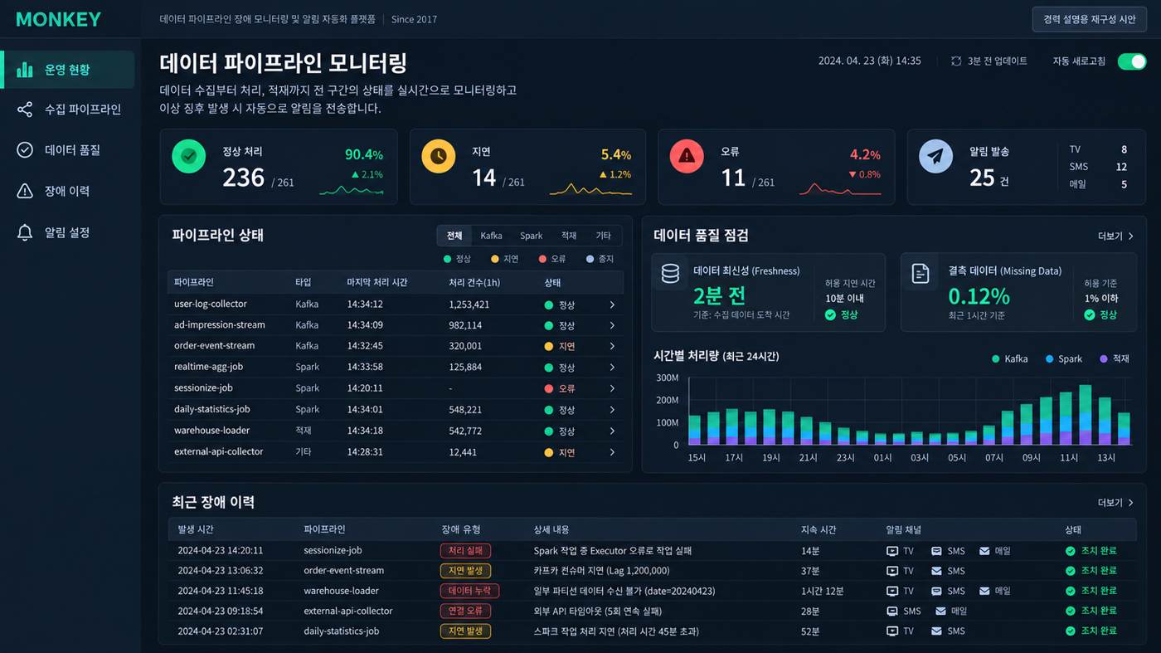Click the SMS icon in order-event-stream incident row
Screen dimensions: 1161x653
pos(936,571)
